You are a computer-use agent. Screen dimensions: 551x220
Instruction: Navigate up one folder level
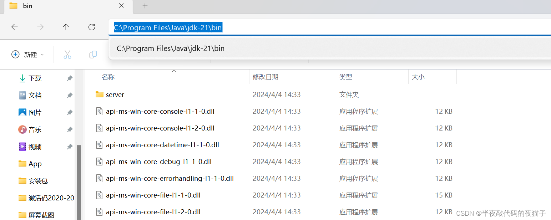click(66, 27)
